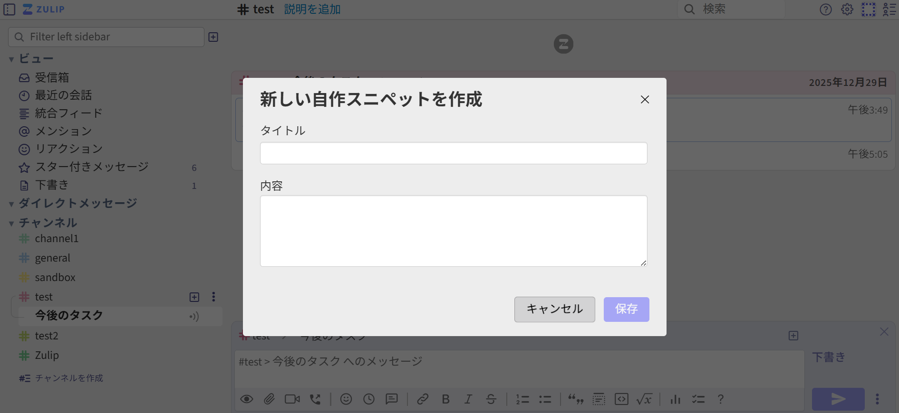Apply bold formatting in compose box
Image resolution: width=899 pixels, height=413 pixels.
(445, 399)
